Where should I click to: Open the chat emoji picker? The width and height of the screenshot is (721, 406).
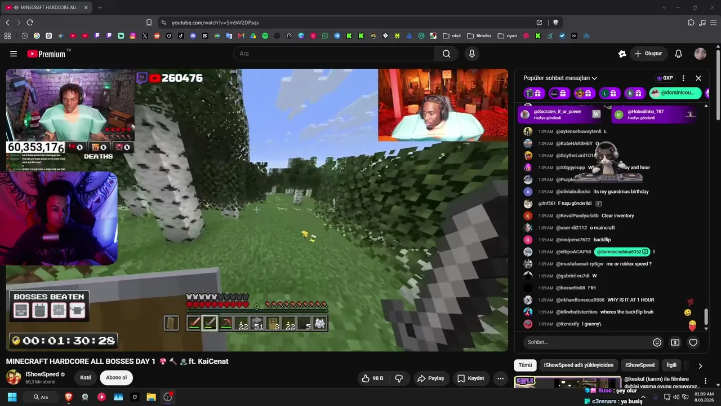click(x=657, y=342)
